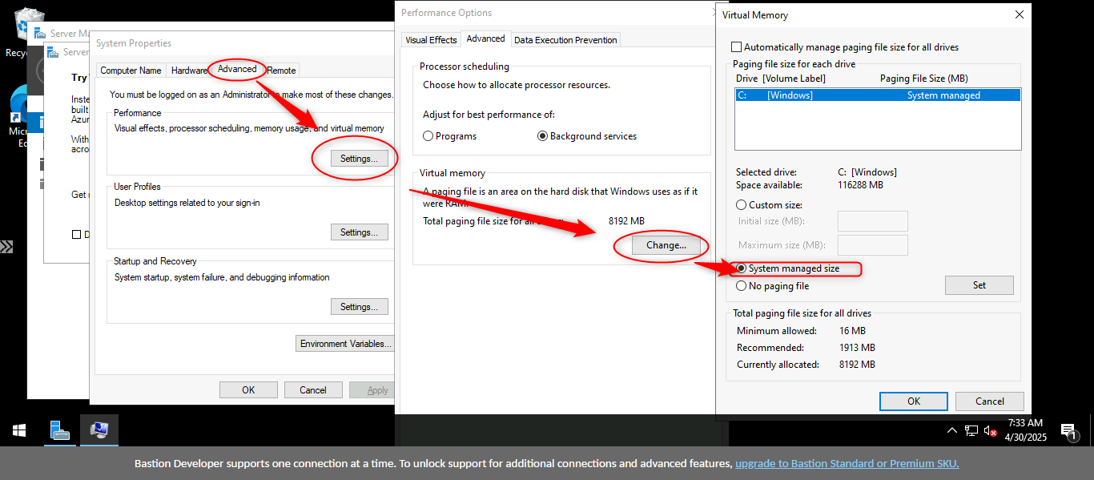The image size is (1094, 480).
Task: Click the 116288 MB space available value
Action: (x=860, y=185)
